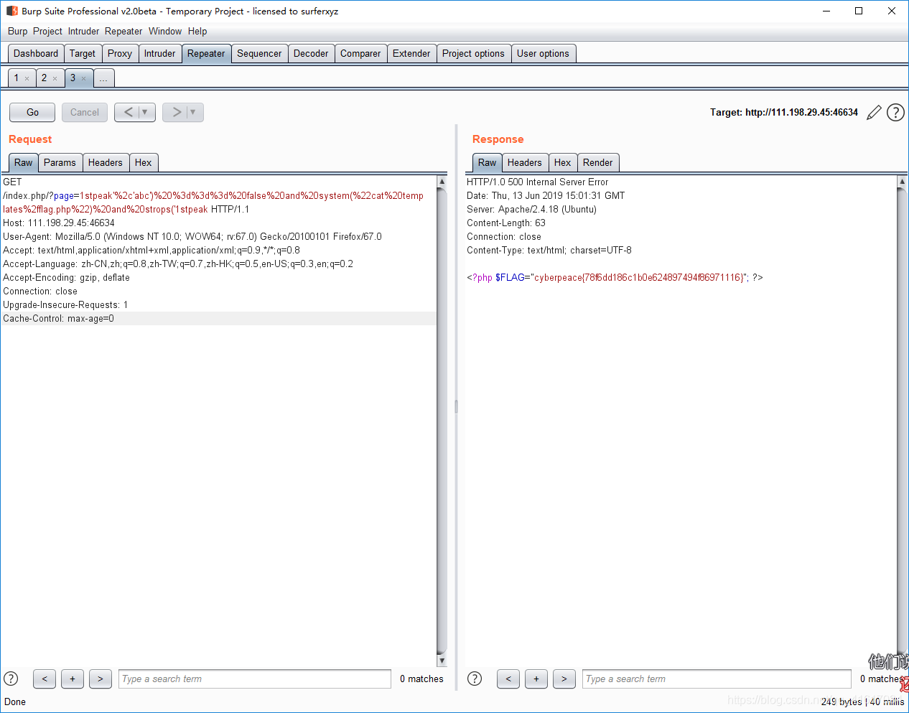Screen dimensions: 909x713
Task: Click the Content-Length: 63 response header
Action: [506, 223]
